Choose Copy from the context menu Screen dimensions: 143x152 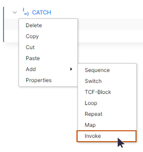coord(48,36)
